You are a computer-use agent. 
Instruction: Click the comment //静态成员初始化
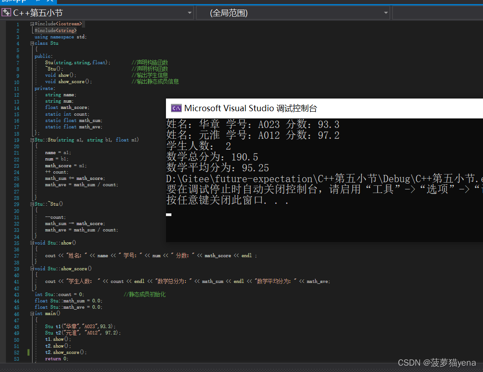click(x=144, y=295)
